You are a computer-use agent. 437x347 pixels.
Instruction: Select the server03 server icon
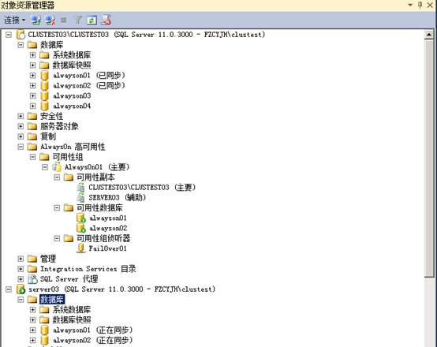coord(21,289)
